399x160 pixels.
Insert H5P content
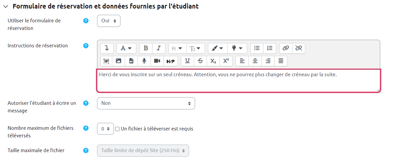click(x=170, y=61)
